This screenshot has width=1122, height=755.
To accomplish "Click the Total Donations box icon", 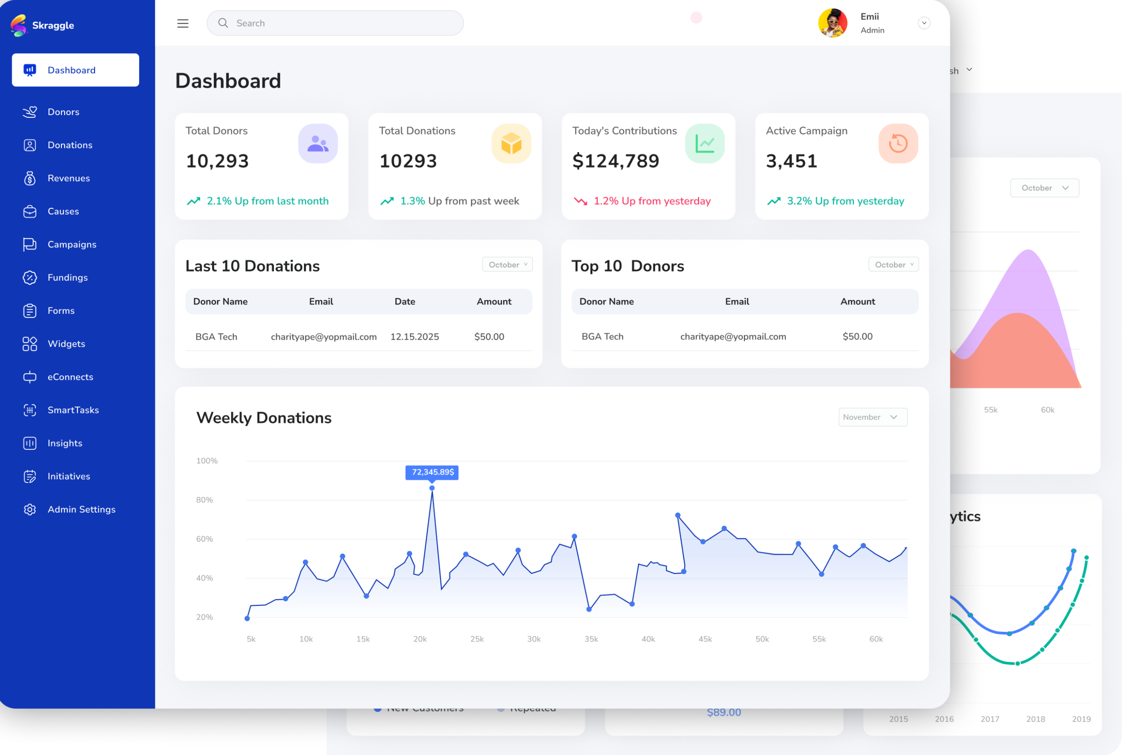I will [x=511, y=143].
